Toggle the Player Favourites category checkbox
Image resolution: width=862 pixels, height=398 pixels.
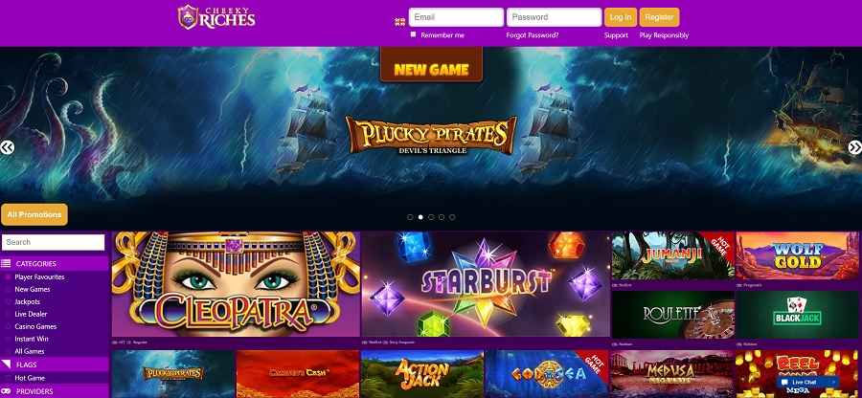click(9, 277)
